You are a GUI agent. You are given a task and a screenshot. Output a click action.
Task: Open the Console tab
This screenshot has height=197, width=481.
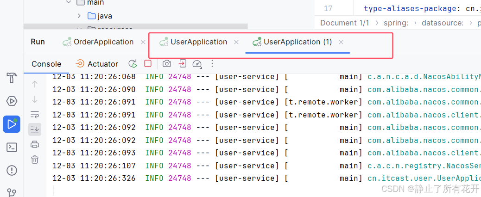pos(46,64)
